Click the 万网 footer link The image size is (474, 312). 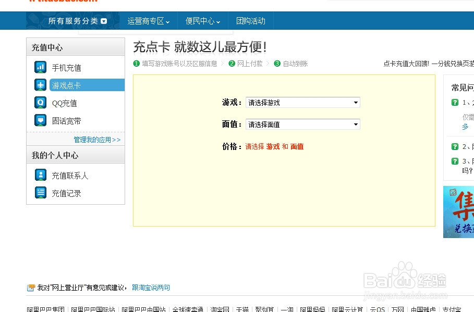397,309
